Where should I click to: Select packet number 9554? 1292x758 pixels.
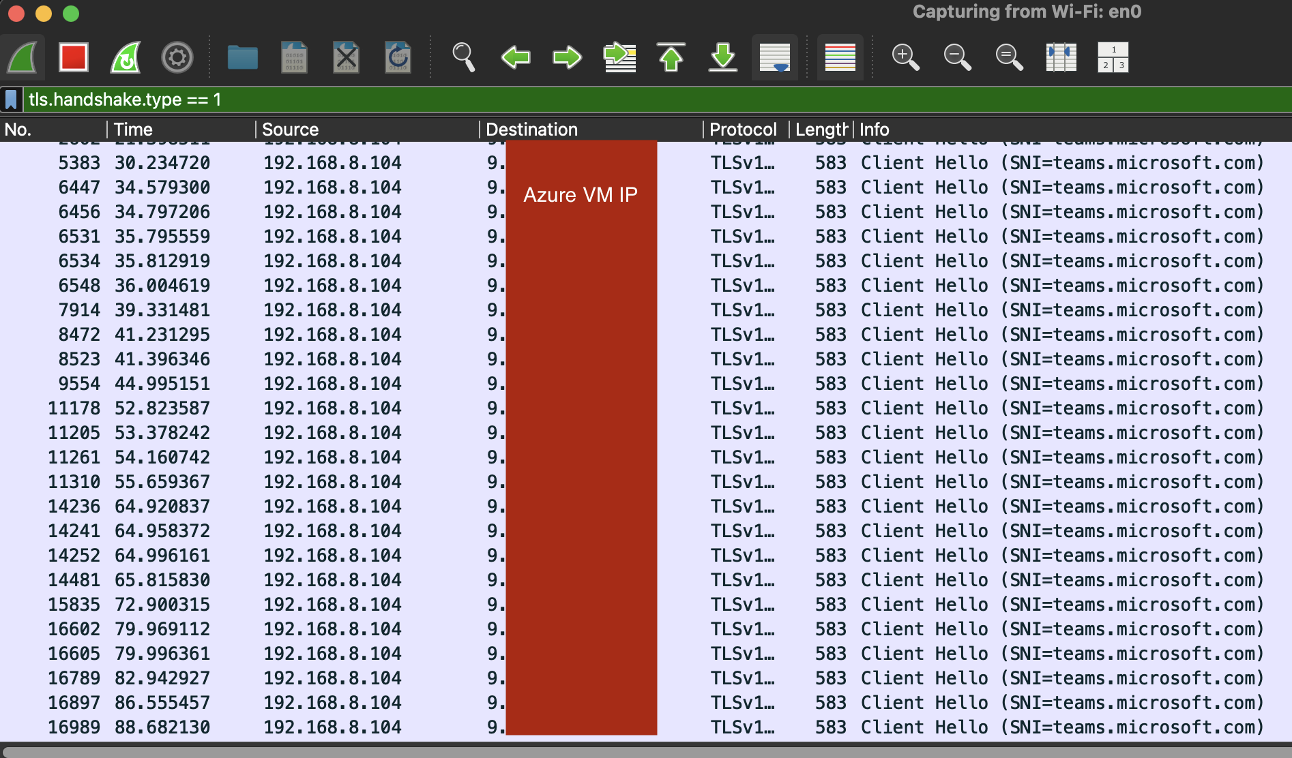point(646,384)
